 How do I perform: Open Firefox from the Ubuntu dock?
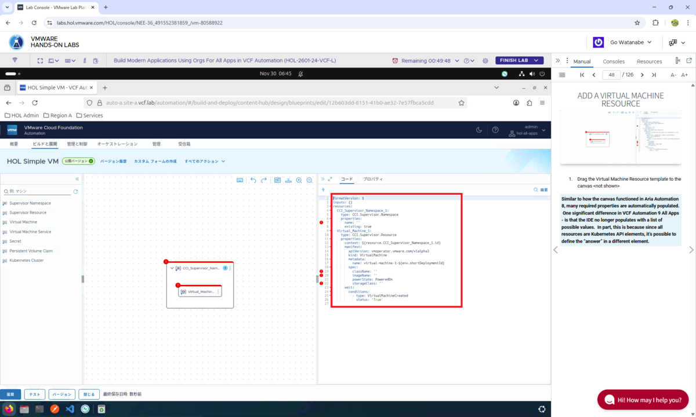point(8,409)
